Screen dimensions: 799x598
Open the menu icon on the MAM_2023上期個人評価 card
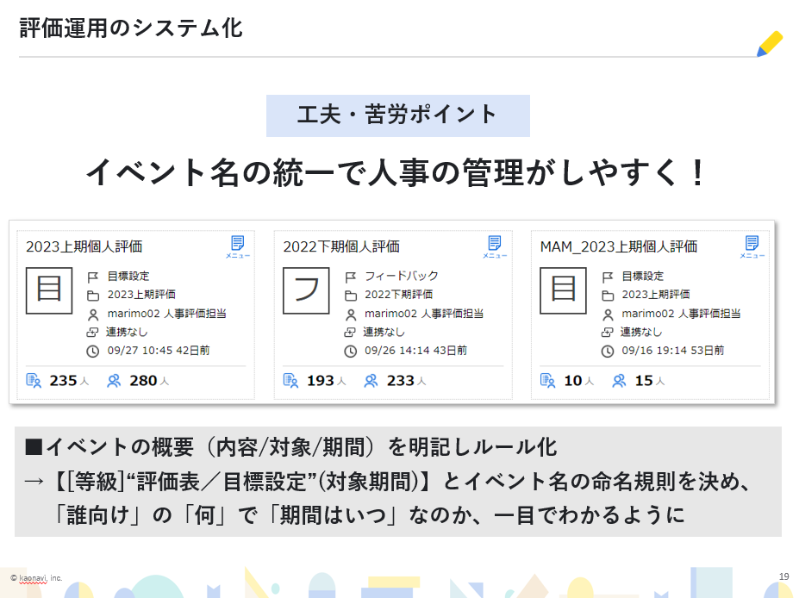(752, 246)
